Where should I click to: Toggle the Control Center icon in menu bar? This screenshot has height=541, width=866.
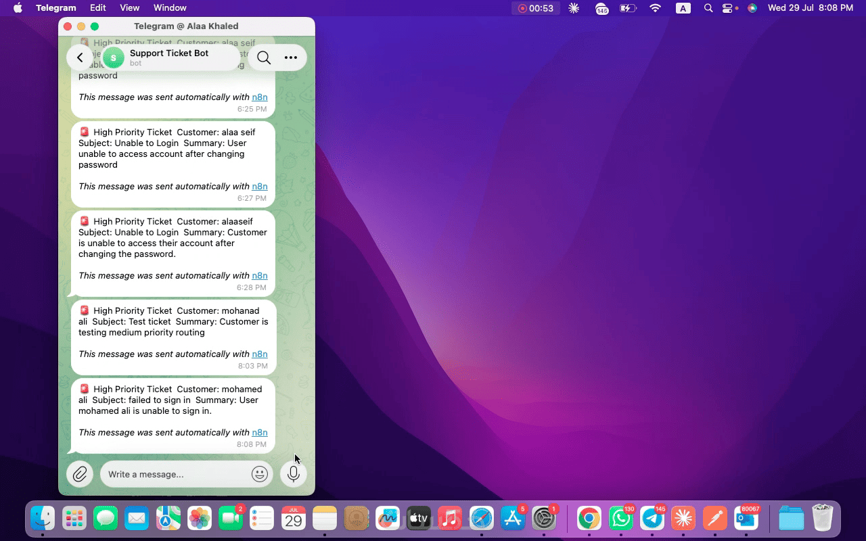coord(728,8)
